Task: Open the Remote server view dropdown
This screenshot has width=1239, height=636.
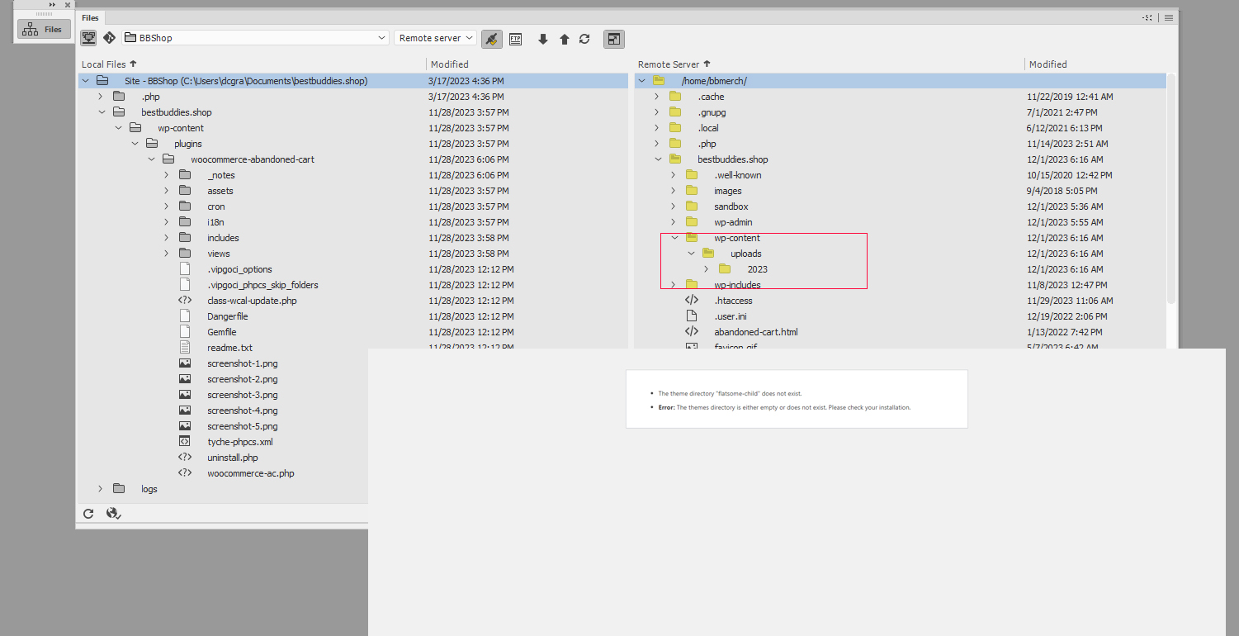Action: (435, 38)
